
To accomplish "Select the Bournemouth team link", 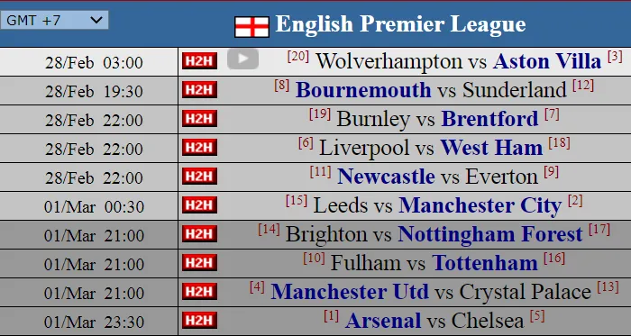I will point(363,89).
